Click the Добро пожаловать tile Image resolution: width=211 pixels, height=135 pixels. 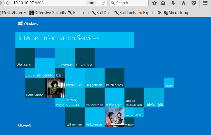click(134, 97)
